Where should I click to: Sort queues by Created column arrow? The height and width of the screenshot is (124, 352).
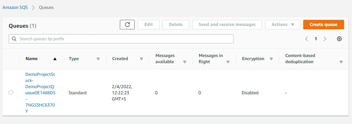tap(141, 59)
